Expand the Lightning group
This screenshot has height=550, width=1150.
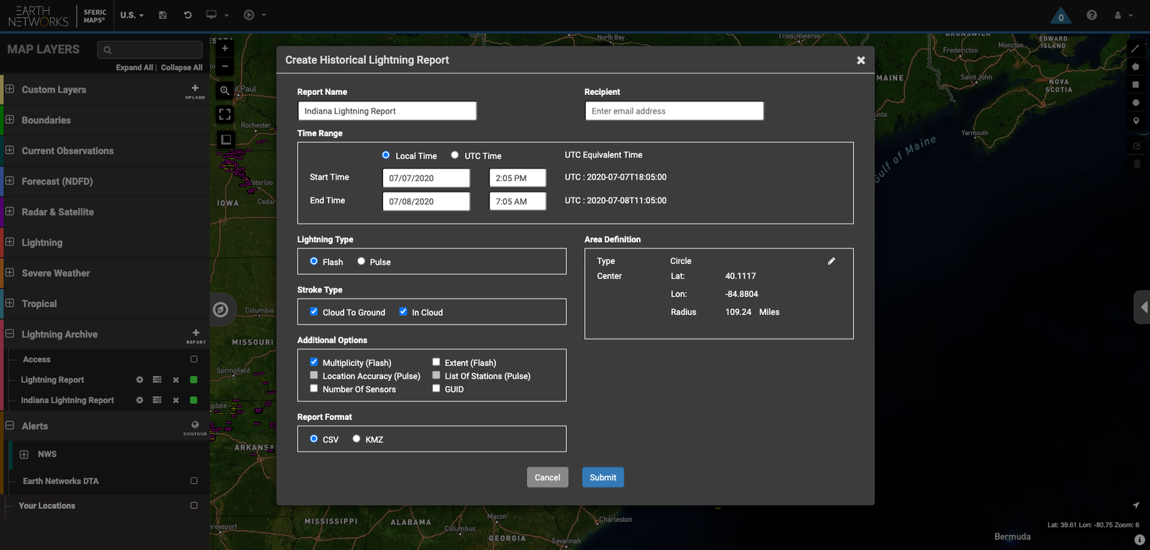point(10,242)
